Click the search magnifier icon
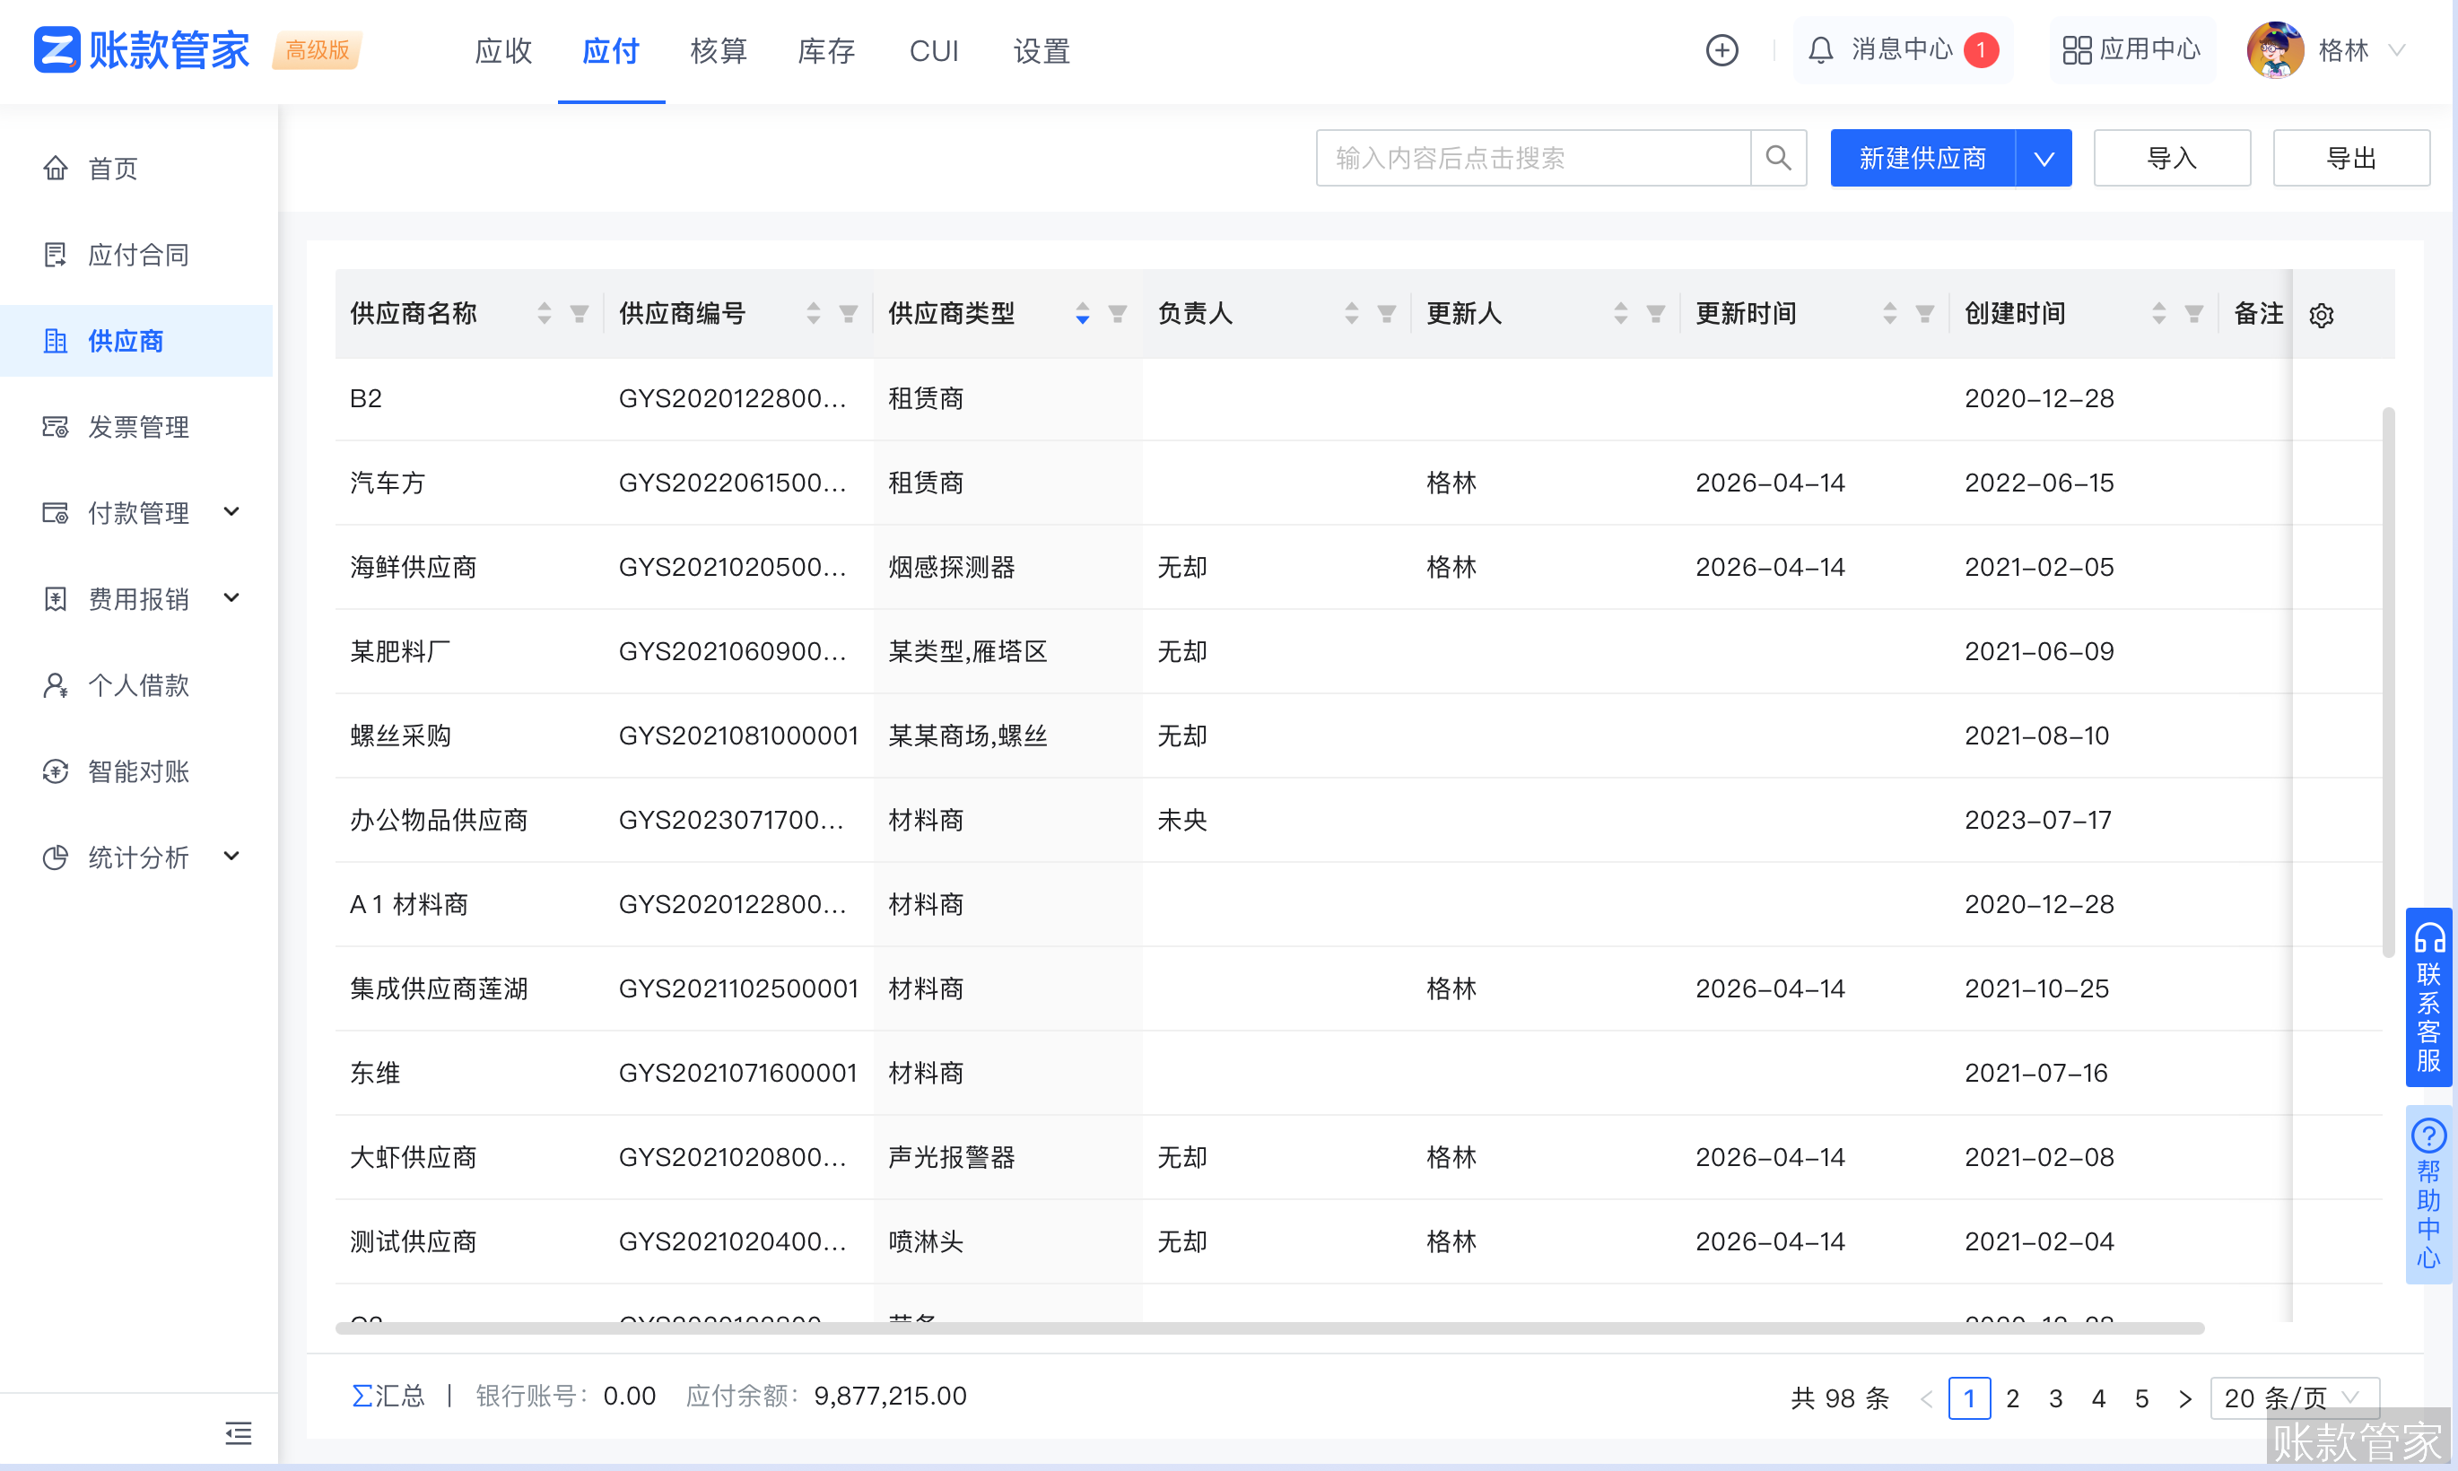 [1778, 158]
